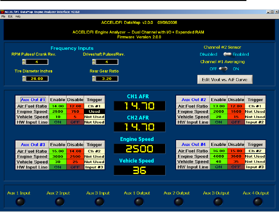This screenshot has width=279, height=212.
Task: Click Aux Out #3 Air:Fuel trigger Ch #2
Action: (x=94, y=151)
